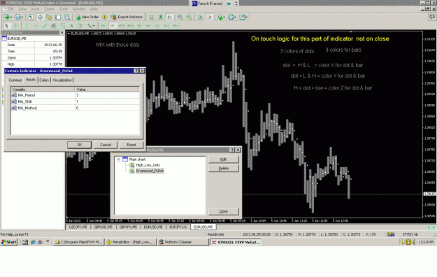Switch chart to line chart style
Image resolution: width=437 pixels, height=277 pixels.
click(169, 17)
